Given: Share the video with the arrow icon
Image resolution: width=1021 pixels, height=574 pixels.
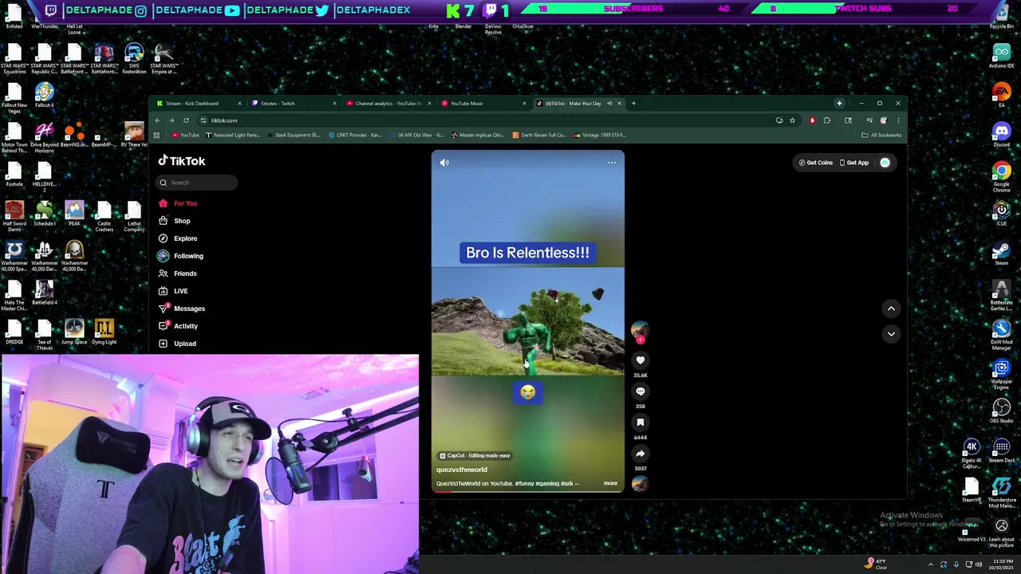Looking at the screenshot, I should [x=640, y=454].
